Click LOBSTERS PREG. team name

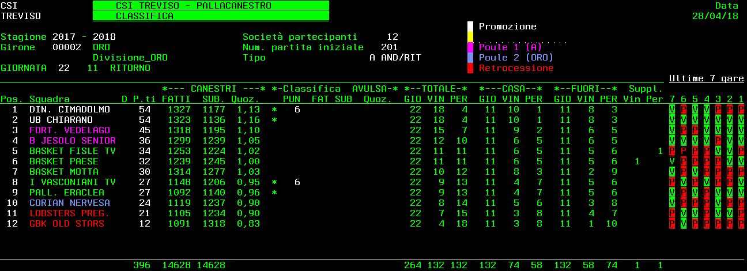pos(69,213)
